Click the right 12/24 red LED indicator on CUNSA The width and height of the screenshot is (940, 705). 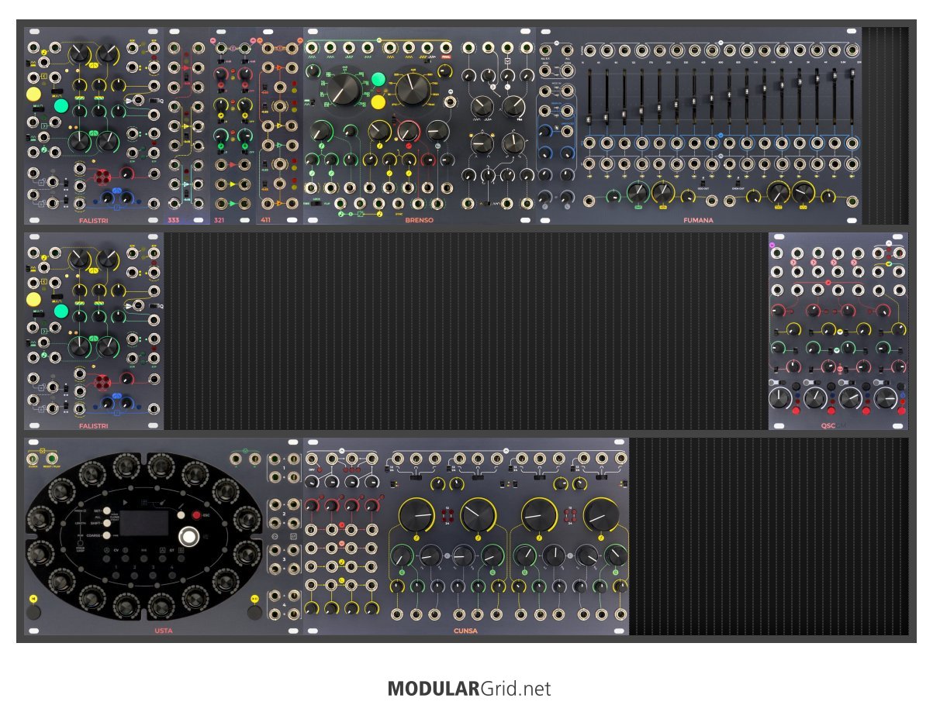tap(570, 516)
